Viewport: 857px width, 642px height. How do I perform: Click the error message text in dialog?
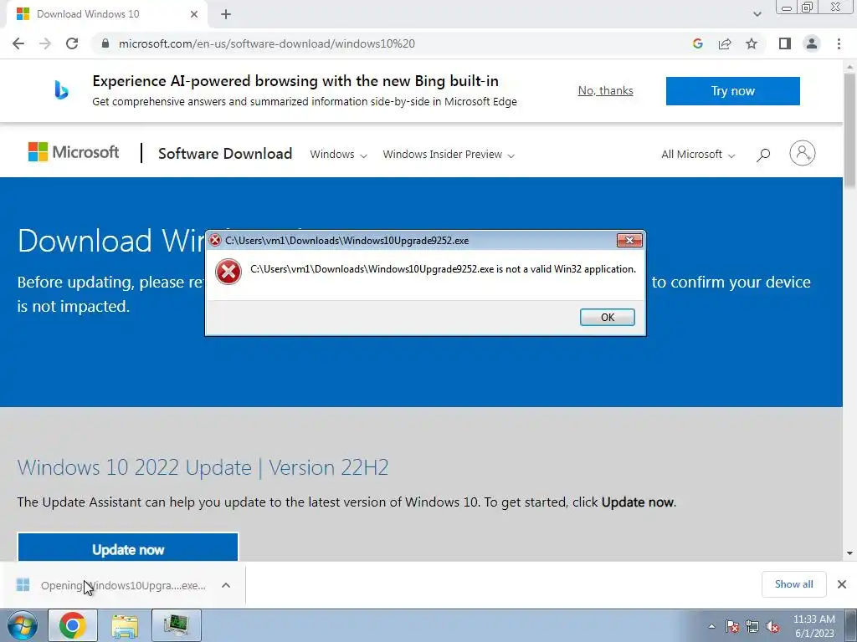[443, 268]
